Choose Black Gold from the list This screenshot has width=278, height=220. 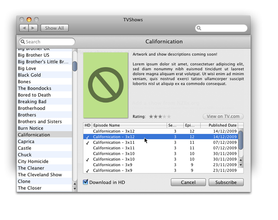click(45, 75)
